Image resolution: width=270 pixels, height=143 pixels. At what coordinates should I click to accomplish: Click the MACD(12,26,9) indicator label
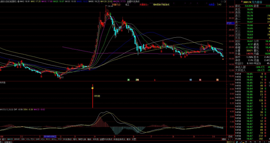click(6, 109)
